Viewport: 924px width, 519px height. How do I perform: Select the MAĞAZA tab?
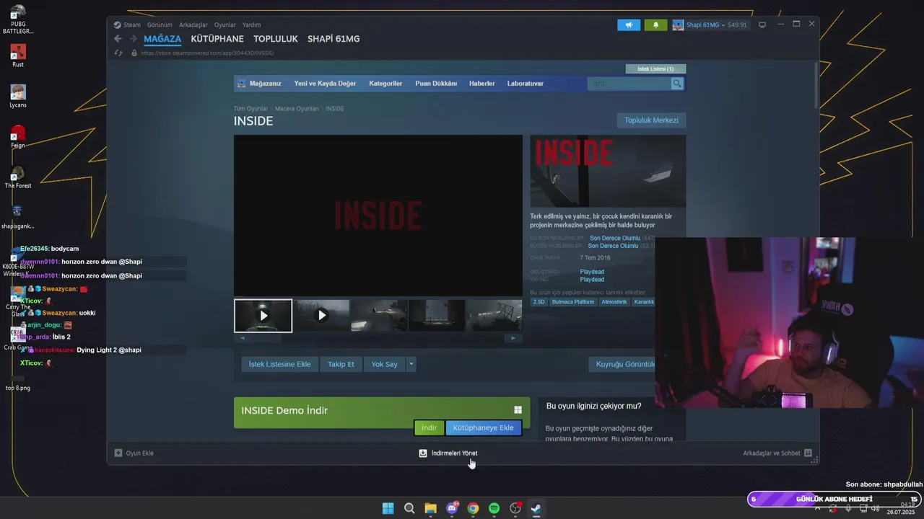point(162,39)
